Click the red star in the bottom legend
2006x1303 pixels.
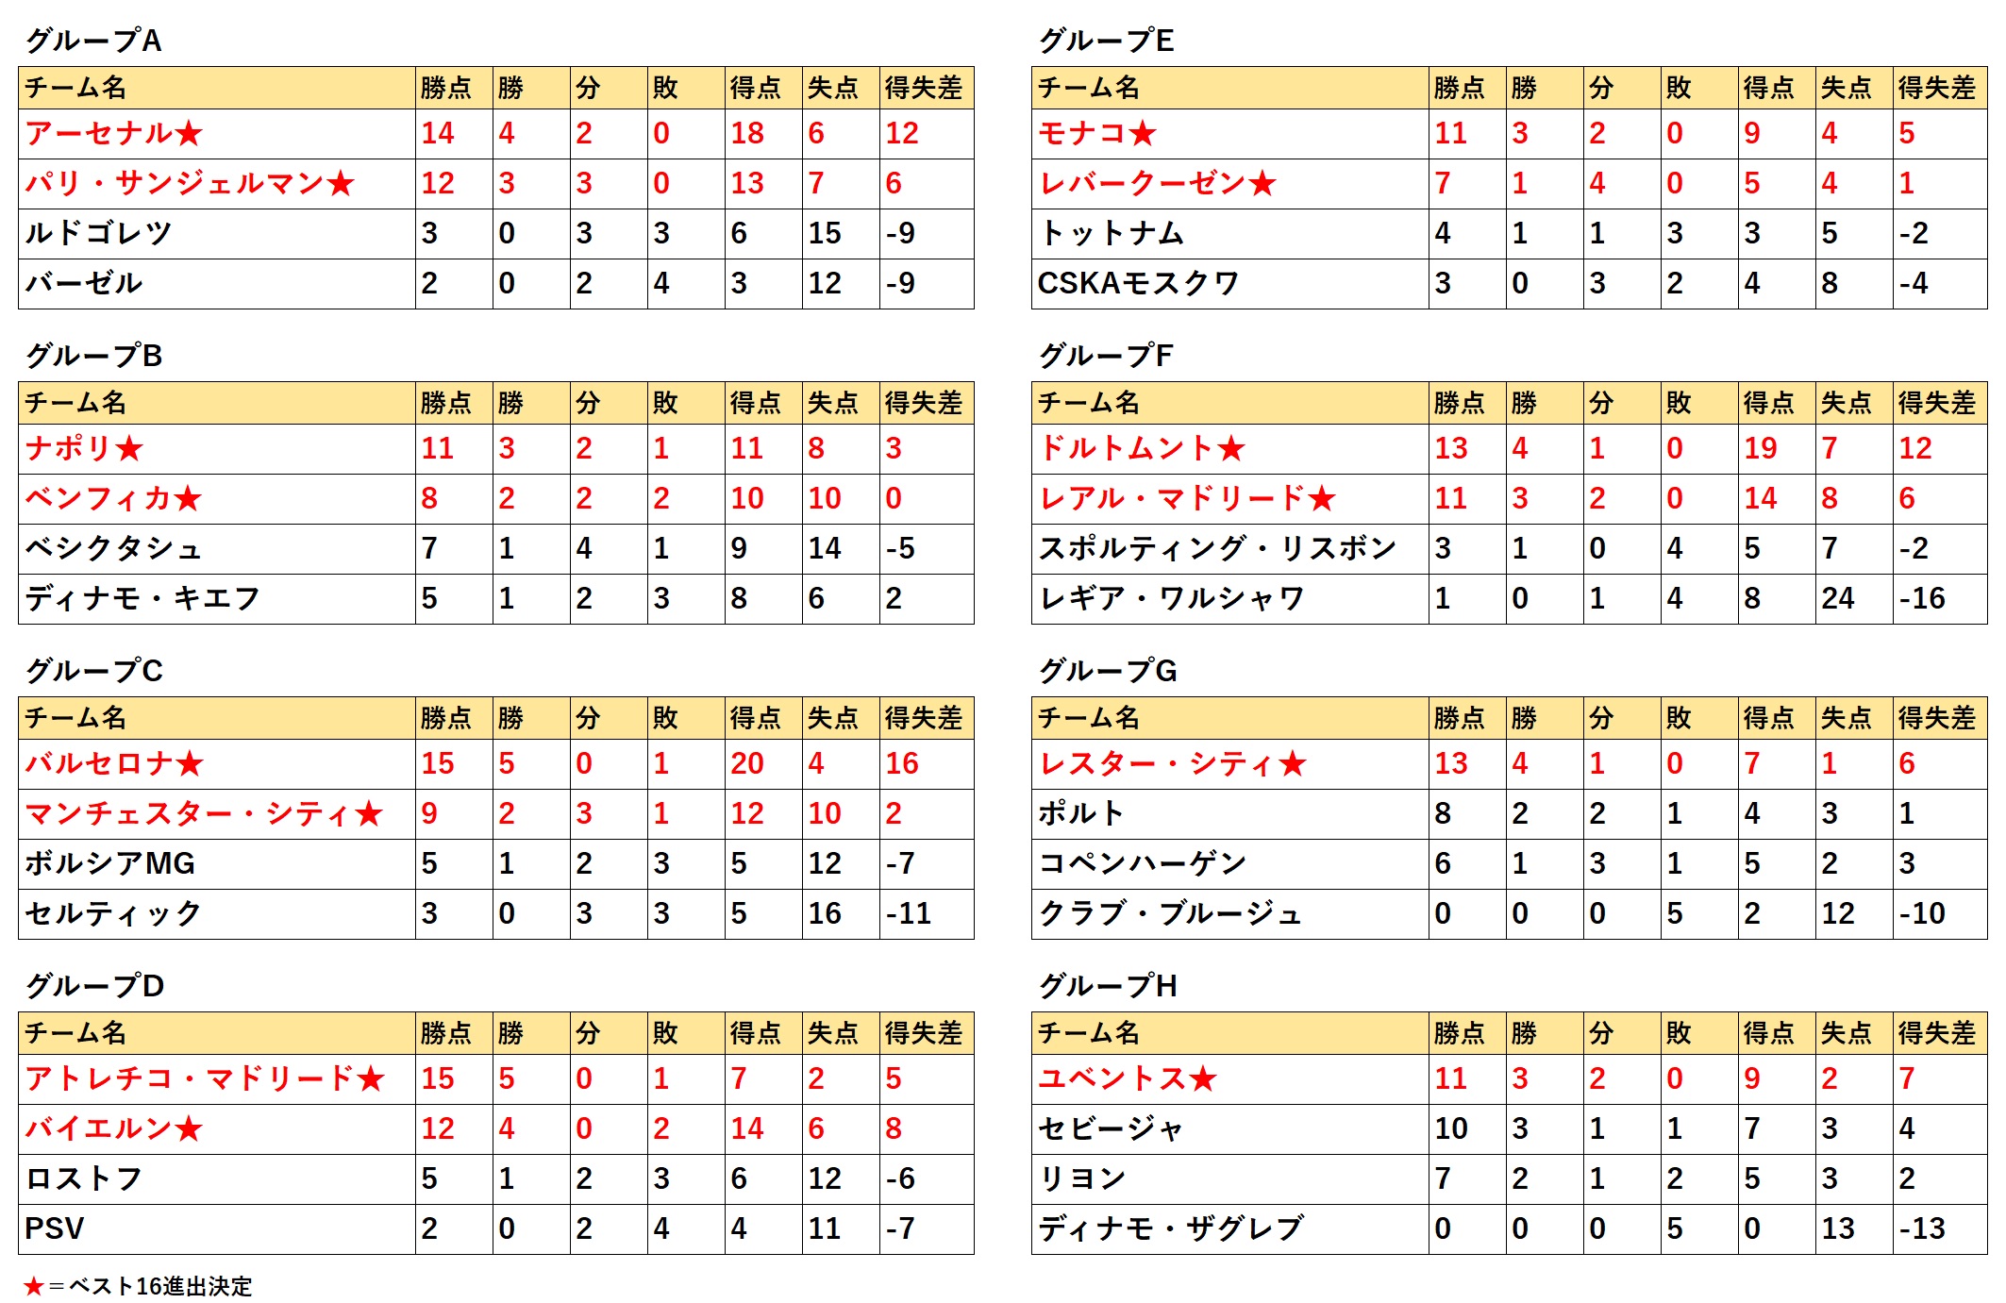pos(34,1286)
